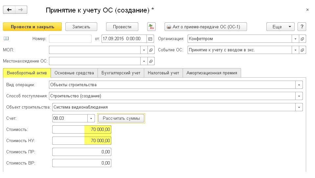Open the Организация record via its open icon
Viewport: 315px width, 178px height.
click(x=302, y=39)
